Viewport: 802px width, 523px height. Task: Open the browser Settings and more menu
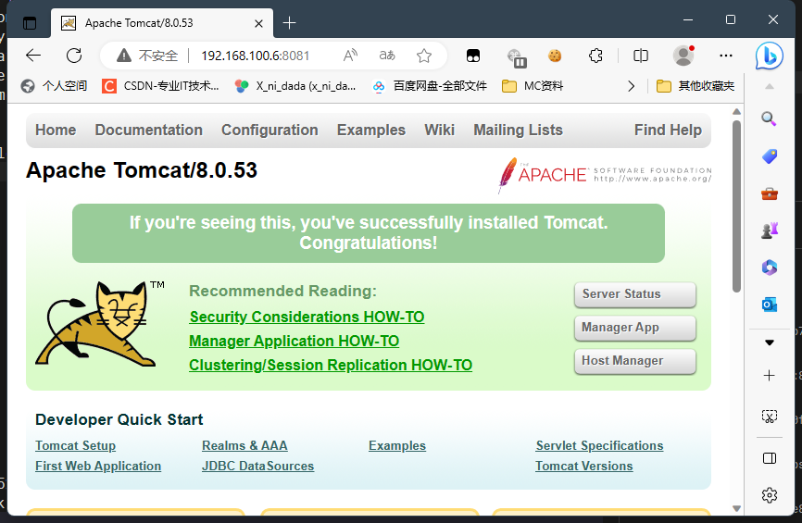(726, 56)
